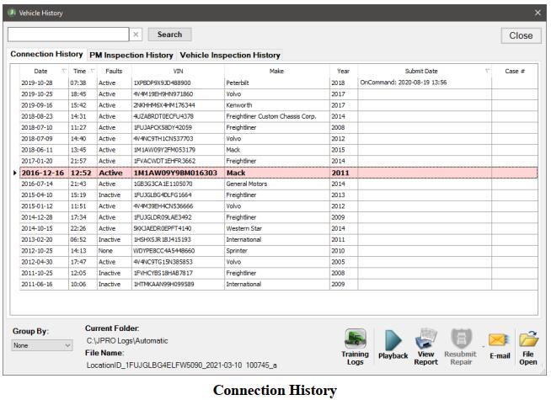This screenshot has height=400, width=551.
Task: Select row dated 2019-10-28
Action: pyautogui.click(x=279, y=83)
